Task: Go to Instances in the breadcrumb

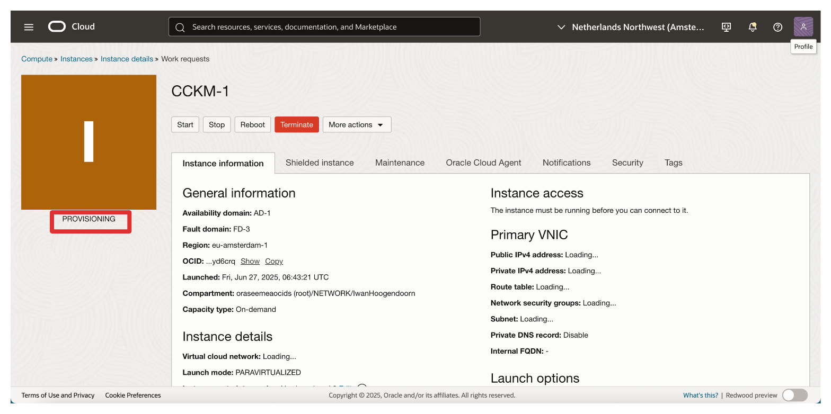Action: 76,59
